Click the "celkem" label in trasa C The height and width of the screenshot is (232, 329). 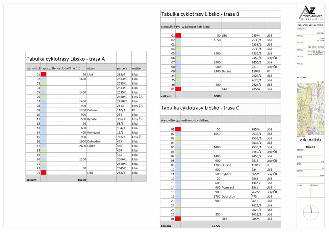tap(166, 226)
